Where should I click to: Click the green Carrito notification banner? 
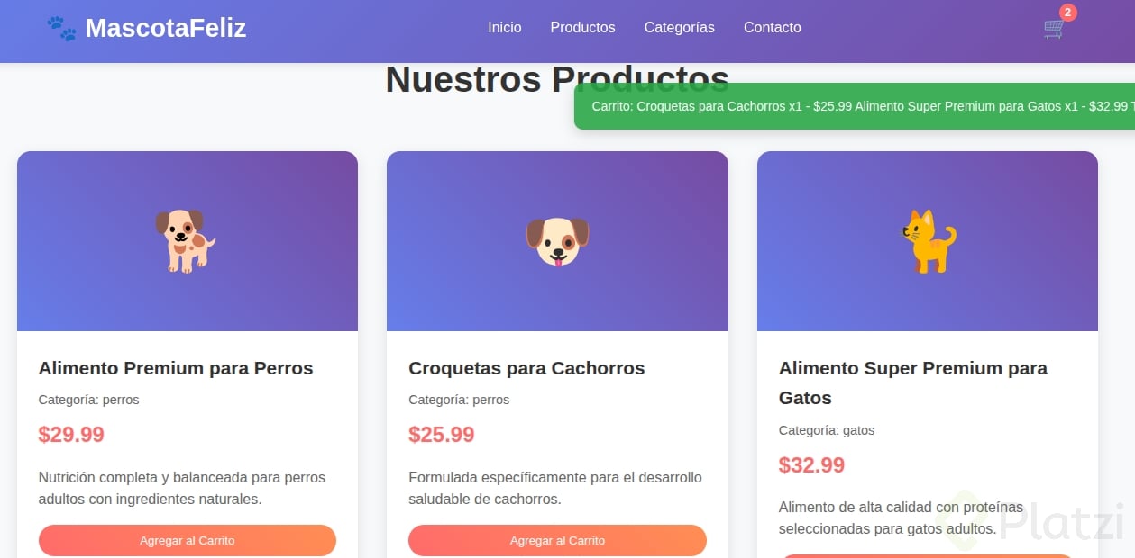click(x=855, y=106)
